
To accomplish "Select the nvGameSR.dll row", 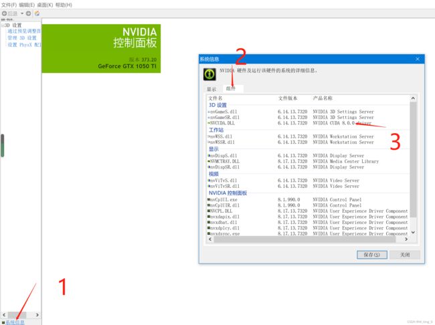I will [309, 117].
